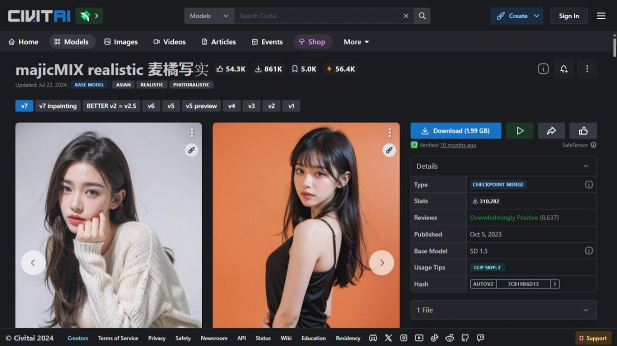Select the v7 inpainting version tab
Image resolution: width=617 pixels, height=346 pixels.
point(58,105)
